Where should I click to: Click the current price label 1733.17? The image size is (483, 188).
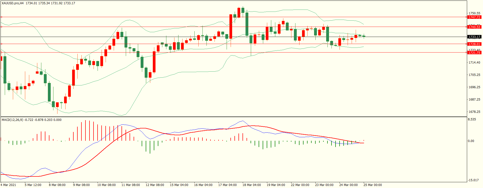tap(474, 37)
